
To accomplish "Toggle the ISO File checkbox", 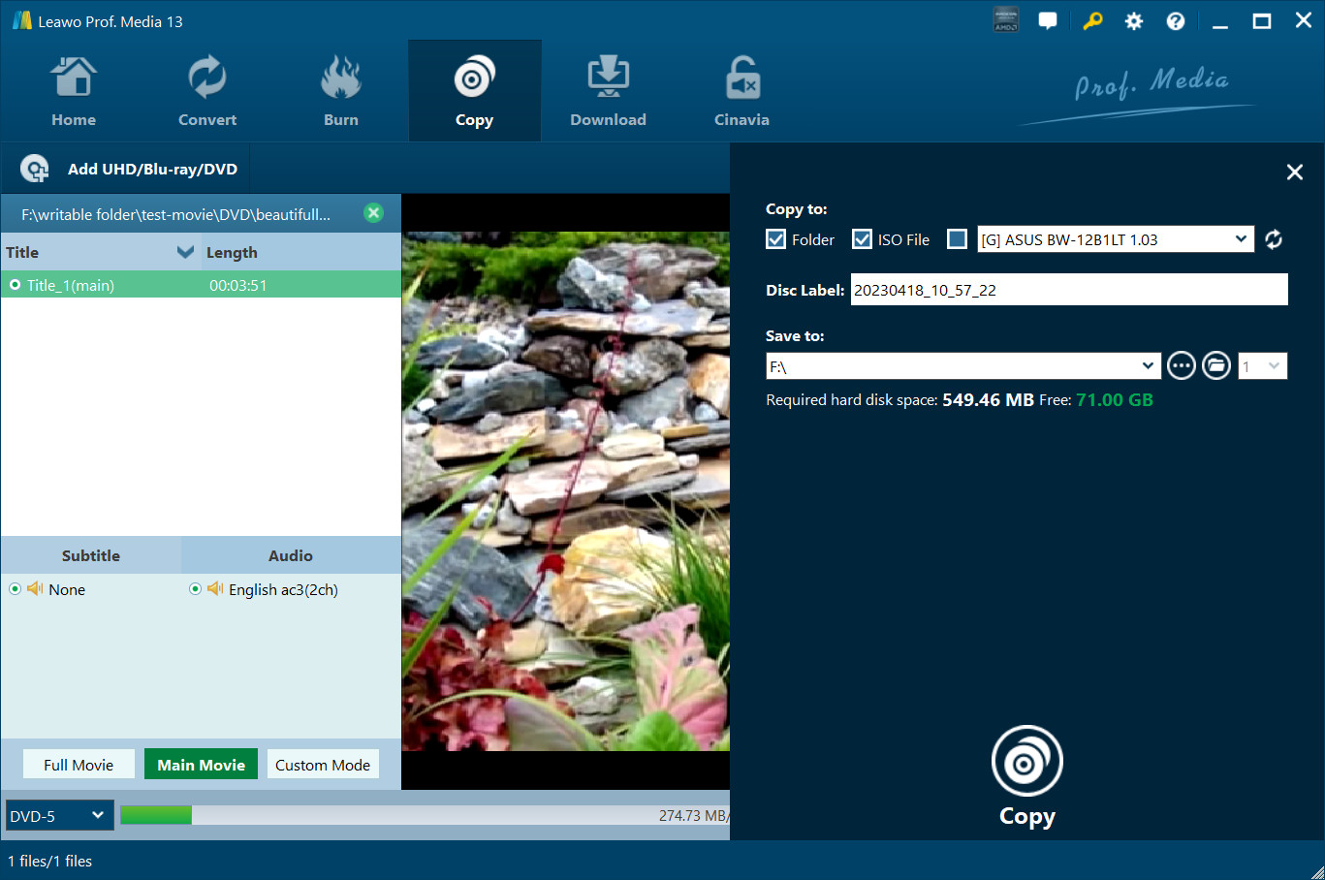I will pyautogui.click(x=862, y=239).
